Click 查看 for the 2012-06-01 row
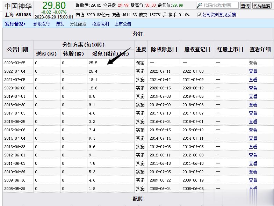Image resolution: width=274 pixels, height=206 pixels. coord(253,155)
